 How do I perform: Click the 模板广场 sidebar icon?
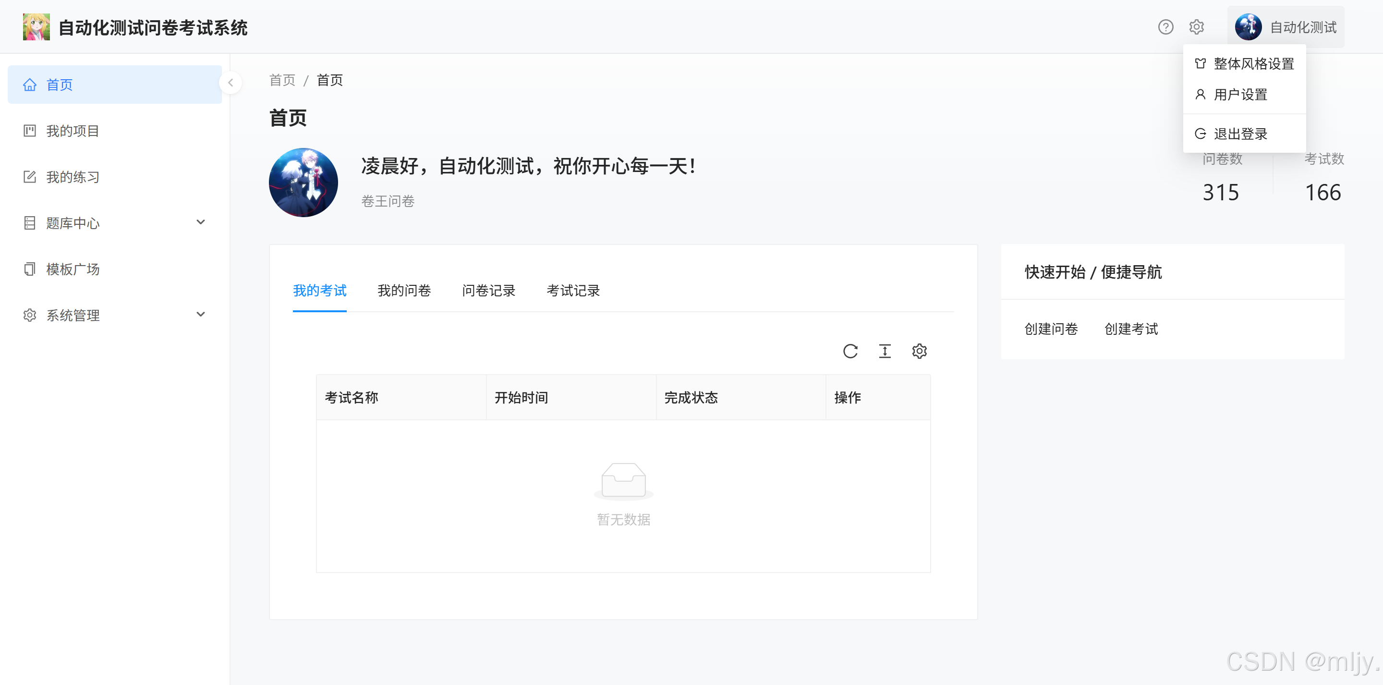coord(29,269)
